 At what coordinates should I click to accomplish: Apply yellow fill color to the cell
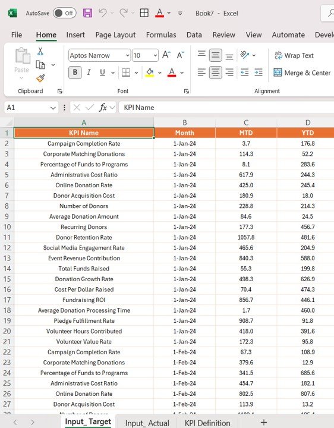coord(150,73)
